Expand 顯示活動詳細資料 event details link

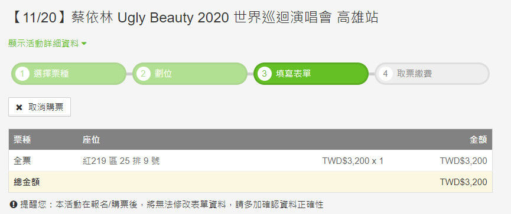click(48, 44)
